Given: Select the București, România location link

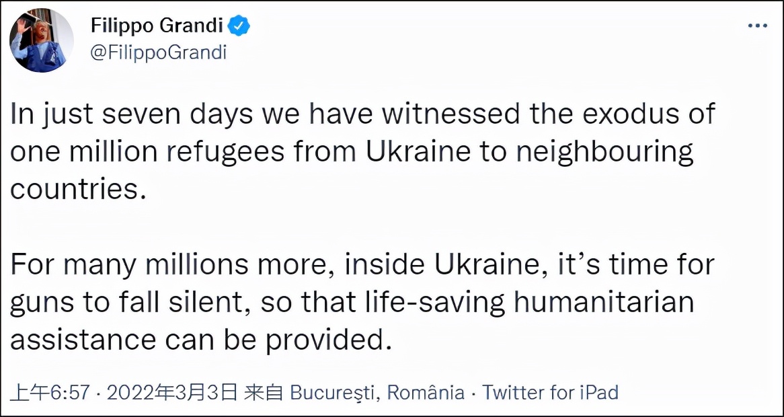Looking at the screenshot, I should [x=377, y=392].
